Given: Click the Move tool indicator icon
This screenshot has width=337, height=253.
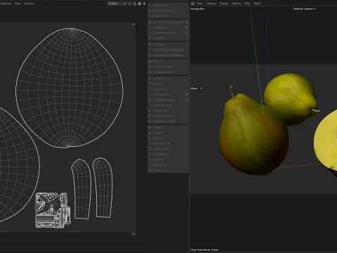Looking at the screenshot, I should click(201, 89).
